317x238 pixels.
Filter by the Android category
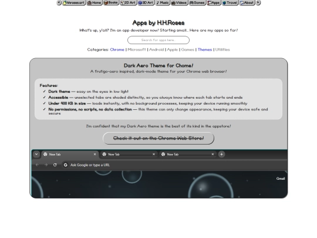(156, 49)
